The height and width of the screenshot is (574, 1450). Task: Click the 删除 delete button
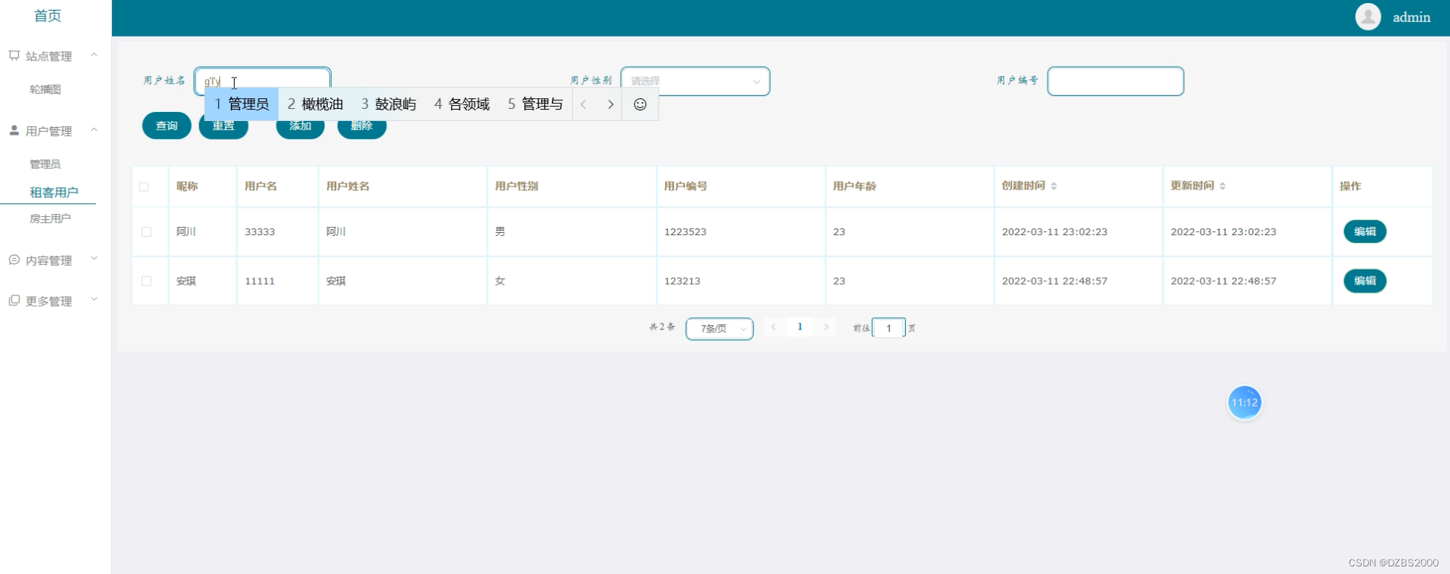pos(362,126)
